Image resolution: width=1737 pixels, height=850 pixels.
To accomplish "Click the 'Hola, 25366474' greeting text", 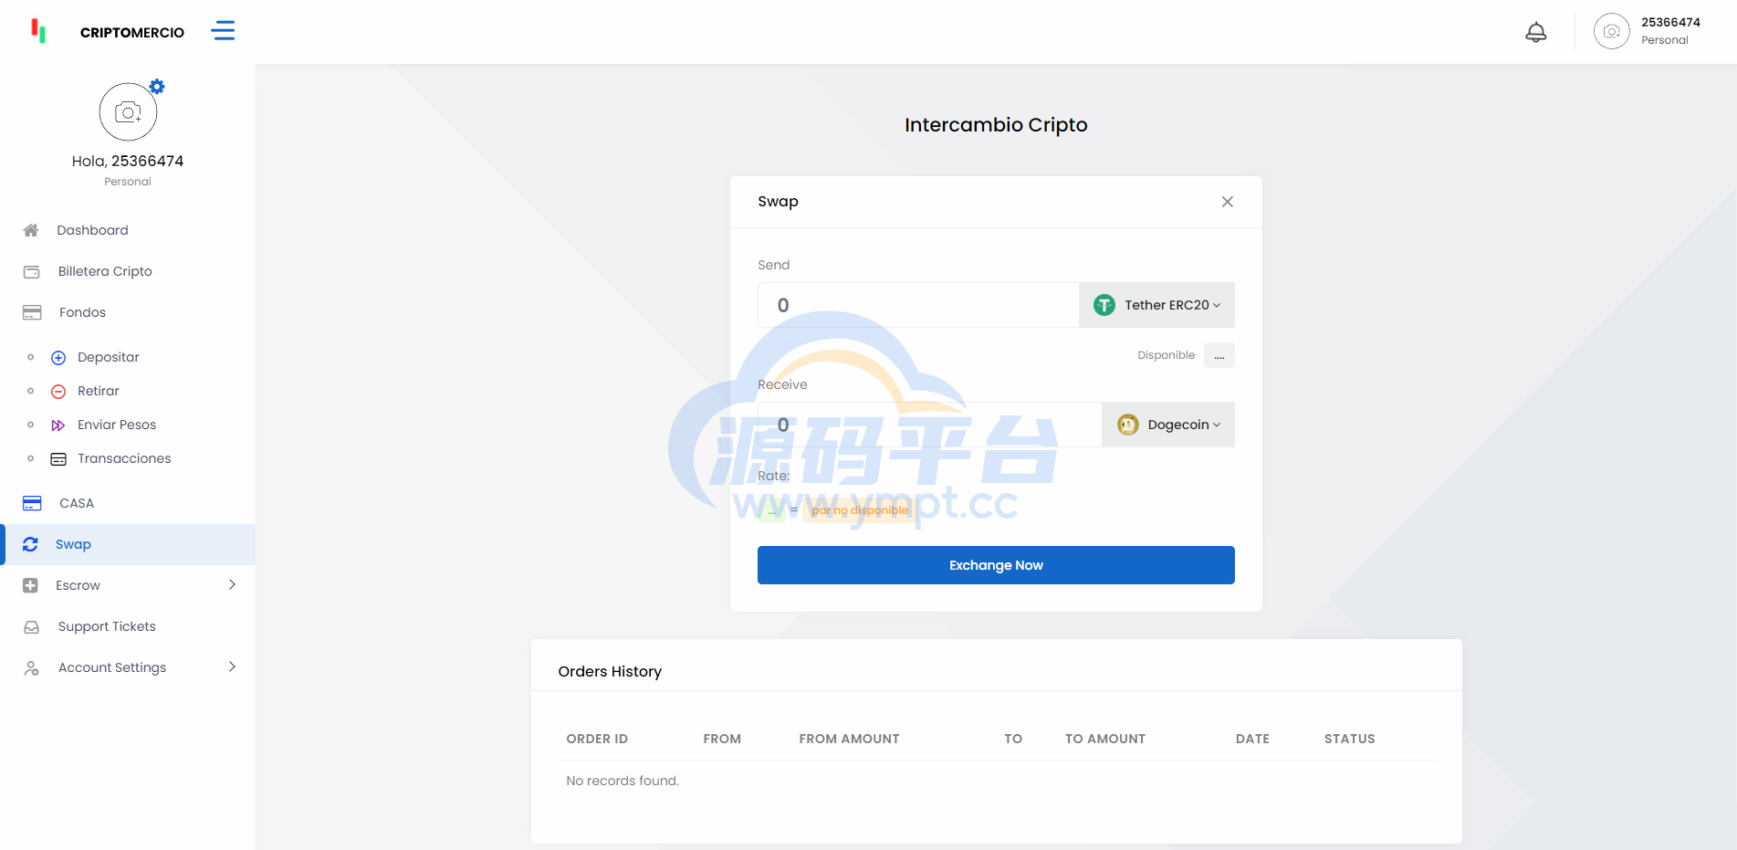I will click(x=128, y=161).
